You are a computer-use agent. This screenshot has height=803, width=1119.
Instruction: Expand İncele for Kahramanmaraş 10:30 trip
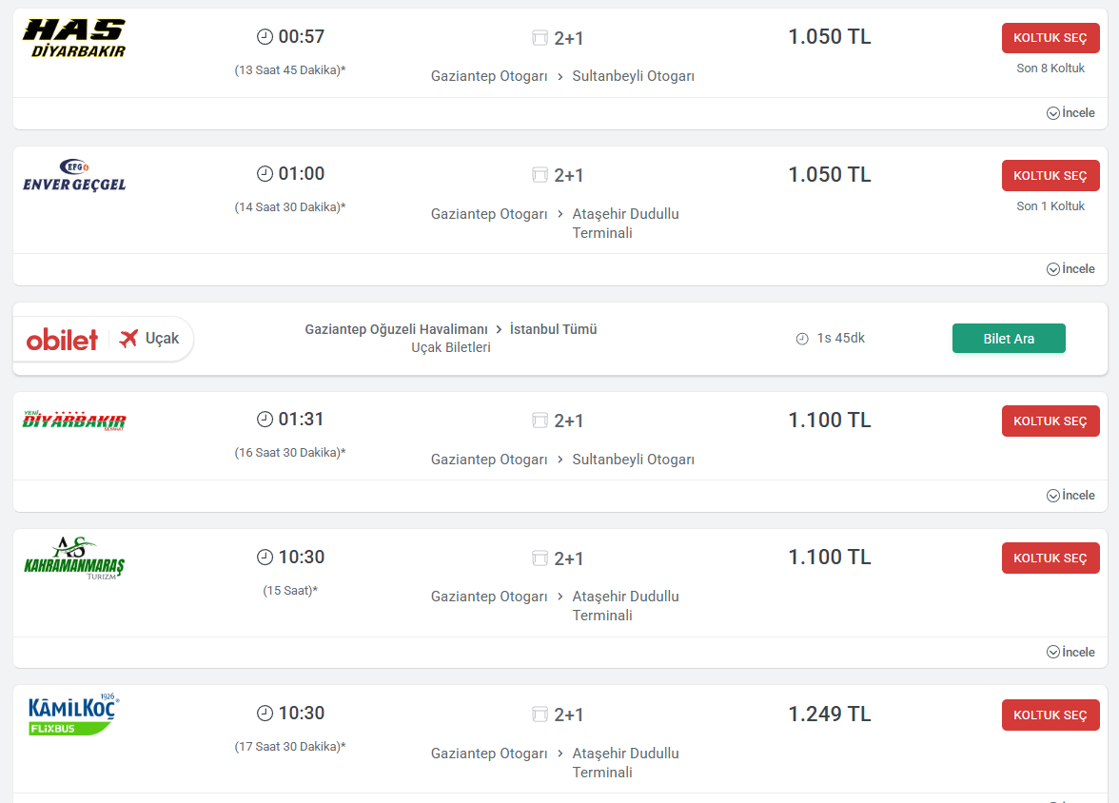(x=1070, y=653)
